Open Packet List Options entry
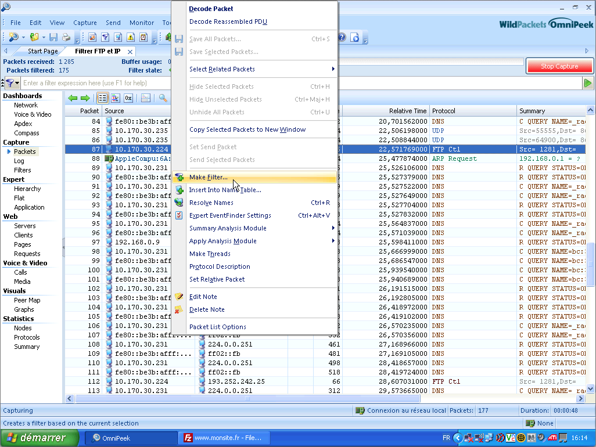596x447 pixels. pos(254,327)
